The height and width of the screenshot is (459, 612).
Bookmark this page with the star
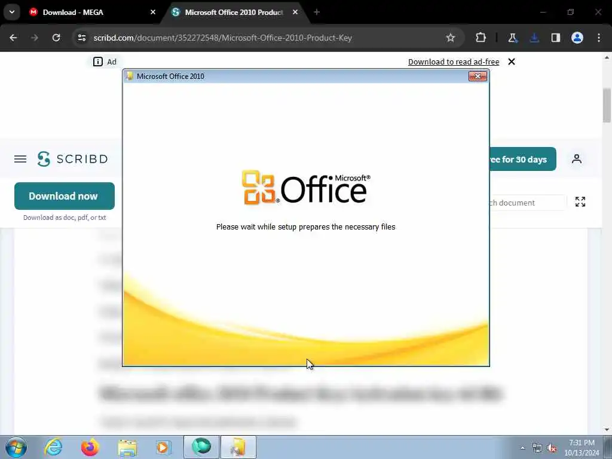pyautogui.click(x=451, y=38)
